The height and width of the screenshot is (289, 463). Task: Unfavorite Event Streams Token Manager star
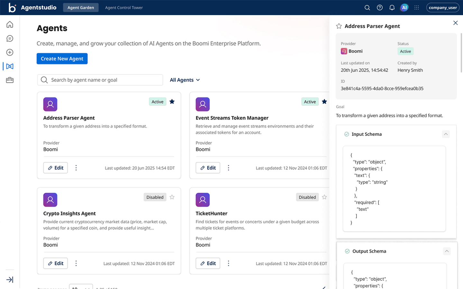[x=324, y=102]
